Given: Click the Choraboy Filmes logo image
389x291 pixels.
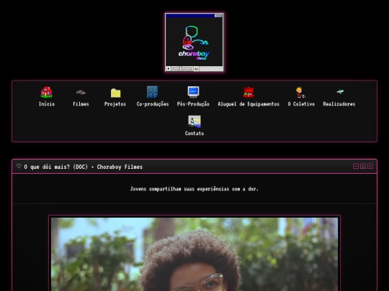Looking at the screenshot, I should [x=194, y=42].
